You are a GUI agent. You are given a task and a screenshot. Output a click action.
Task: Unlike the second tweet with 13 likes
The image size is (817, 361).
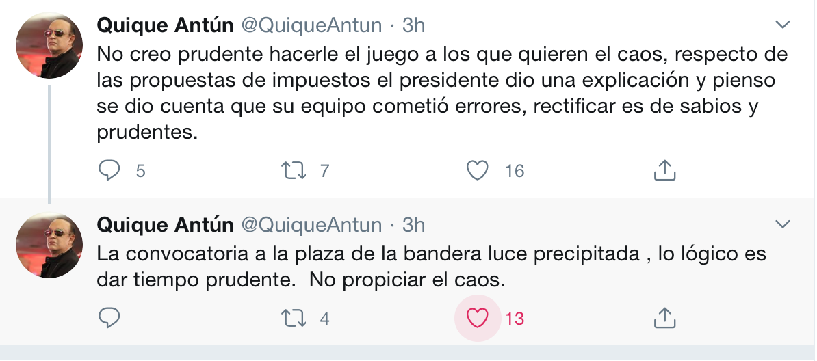click(x=477, y=318)
